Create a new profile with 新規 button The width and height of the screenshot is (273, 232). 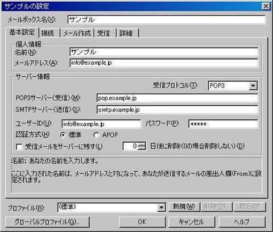coord(184,207)
